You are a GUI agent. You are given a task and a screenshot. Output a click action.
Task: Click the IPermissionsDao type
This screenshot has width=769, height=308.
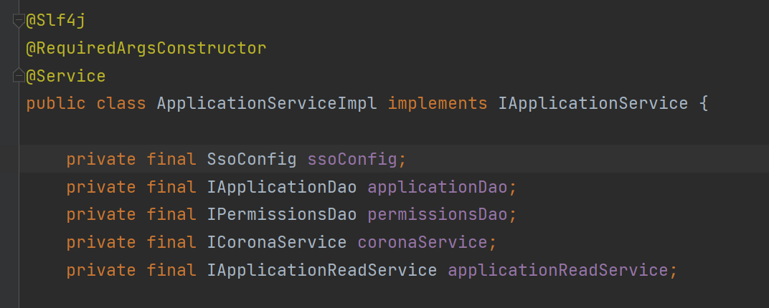click(282, 214)
